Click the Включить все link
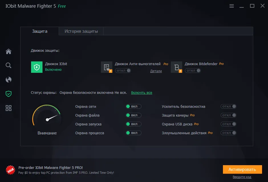The width and height of the screenshot is (268, 182). 142,93
